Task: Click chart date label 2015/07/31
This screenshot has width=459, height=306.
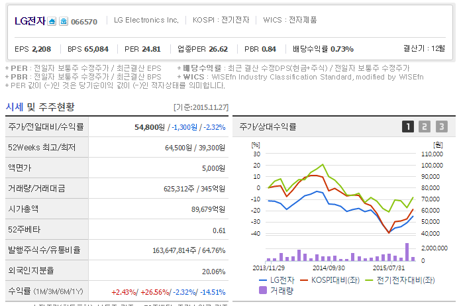Action: (x=389, y=268)
